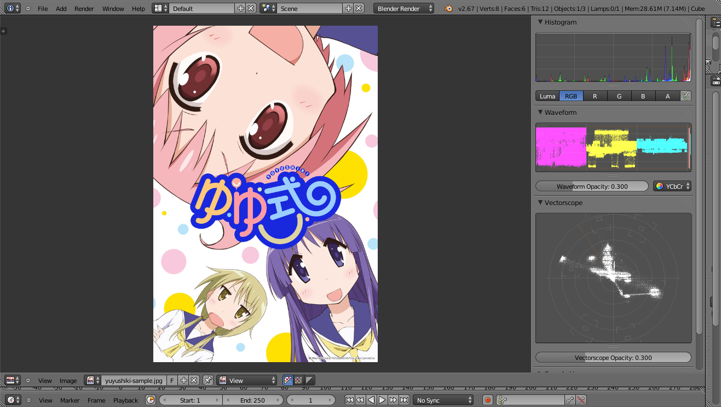The height and width of the screenshot is (407, 721).
Task: Add a new screen layout next to Default
Action: [x=240, y=8]
